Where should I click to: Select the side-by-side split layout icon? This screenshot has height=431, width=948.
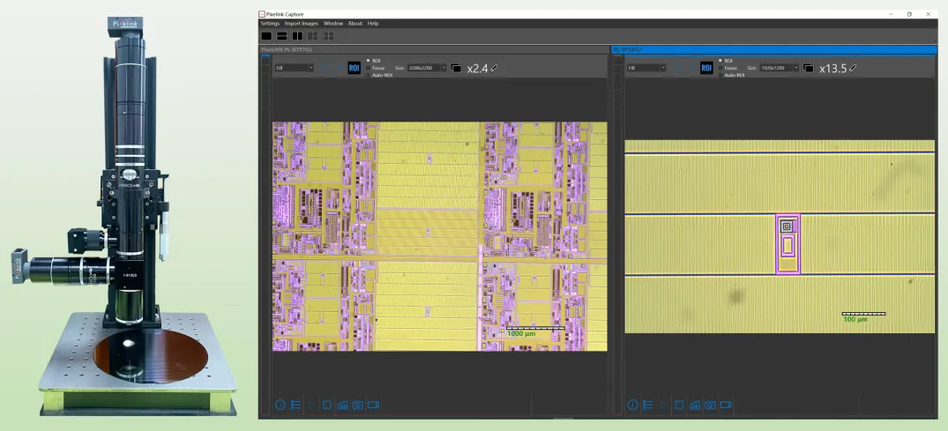pos(297,36)
